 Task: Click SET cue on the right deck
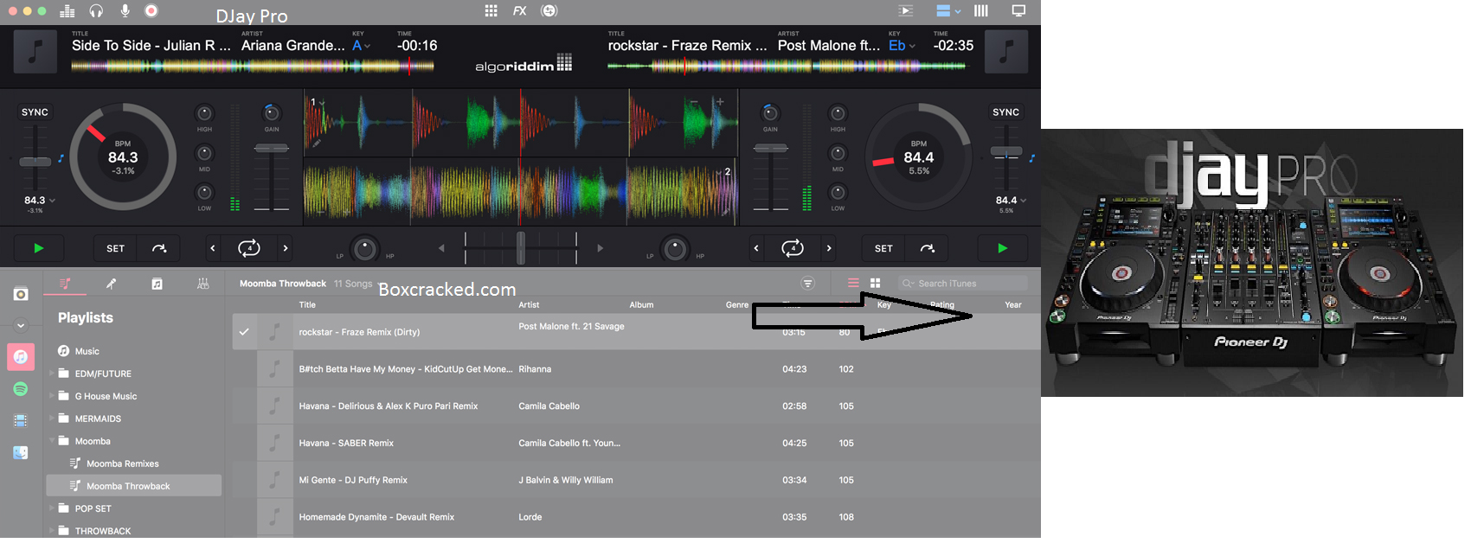tap(883, 248)
